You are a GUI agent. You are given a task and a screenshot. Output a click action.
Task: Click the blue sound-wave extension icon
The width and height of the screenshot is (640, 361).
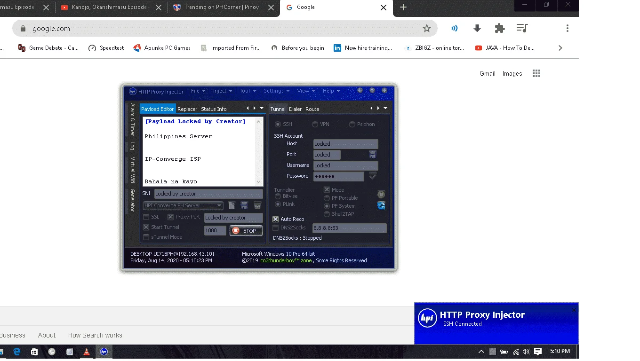454,28
